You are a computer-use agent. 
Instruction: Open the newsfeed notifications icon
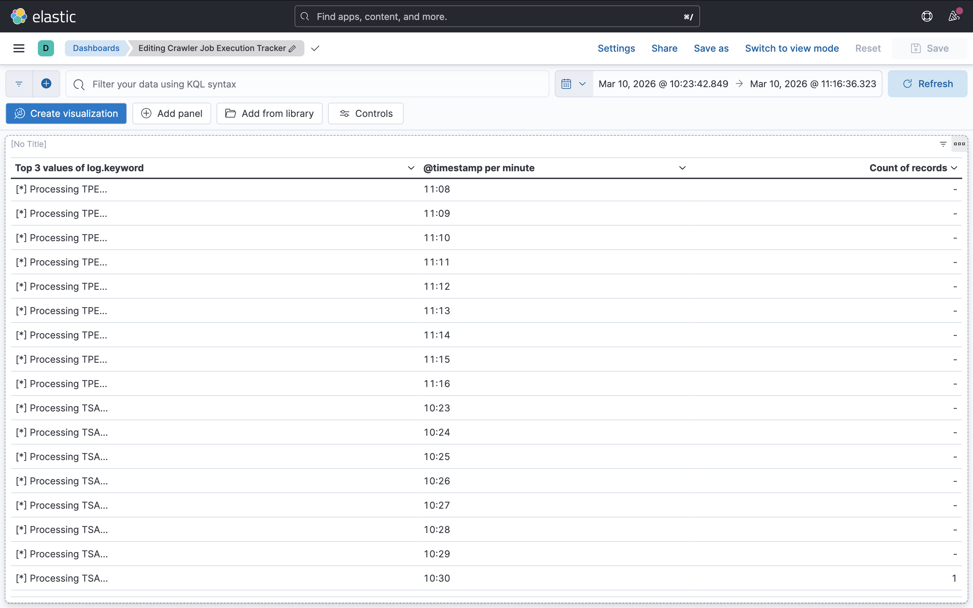[x=954, y=17]
